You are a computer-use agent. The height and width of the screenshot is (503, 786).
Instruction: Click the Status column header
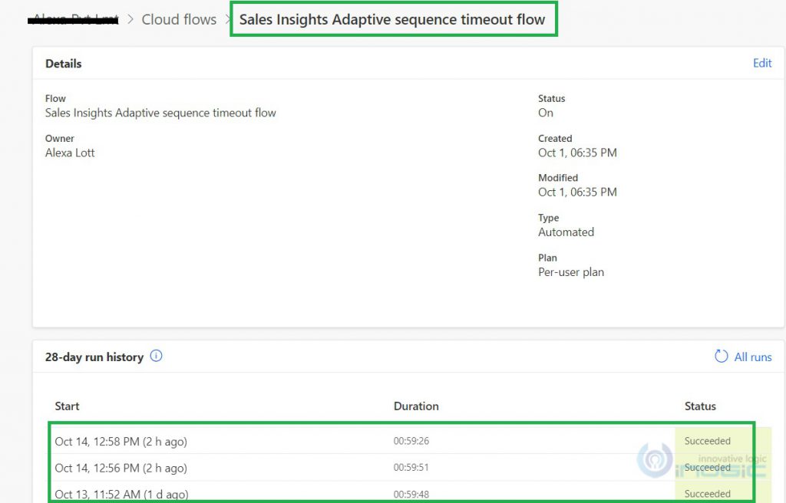tap(699, 406)
